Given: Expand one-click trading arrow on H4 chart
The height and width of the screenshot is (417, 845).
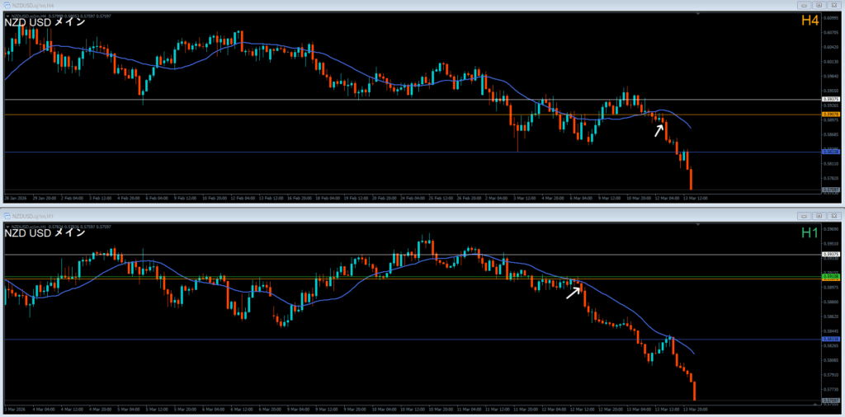Looking at the screenshot, I should [x=7, y=15].
